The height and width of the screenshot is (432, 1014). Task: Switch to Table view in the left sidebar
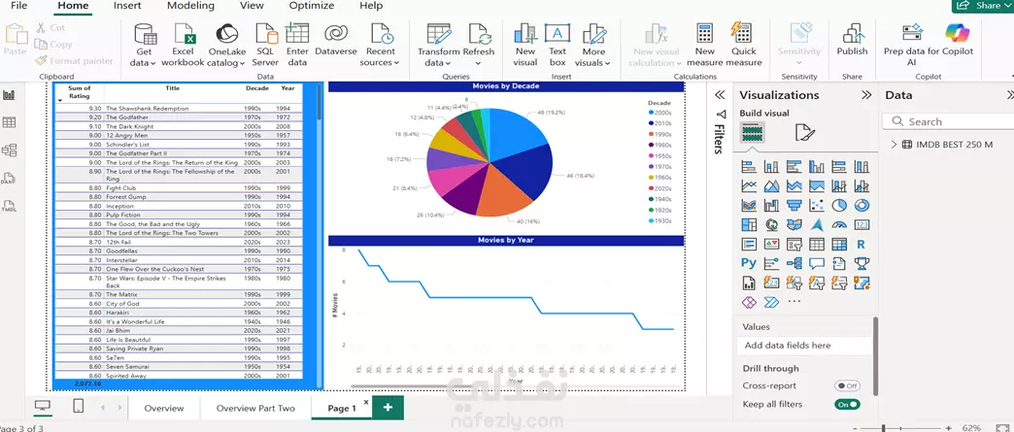(x=9, y=123)
